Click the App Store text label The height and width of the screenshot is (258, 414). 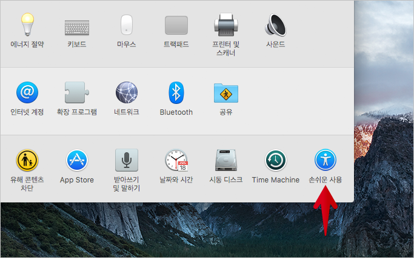click(77, 180)
